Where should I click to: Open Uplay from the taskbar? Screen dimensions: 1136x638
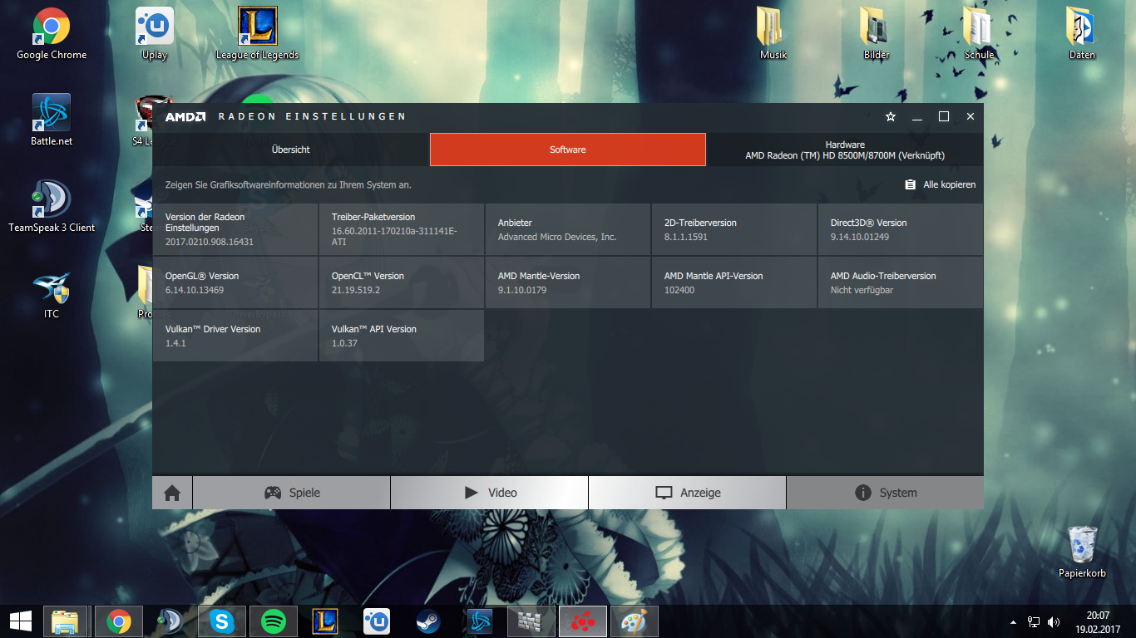click(377, 621)
